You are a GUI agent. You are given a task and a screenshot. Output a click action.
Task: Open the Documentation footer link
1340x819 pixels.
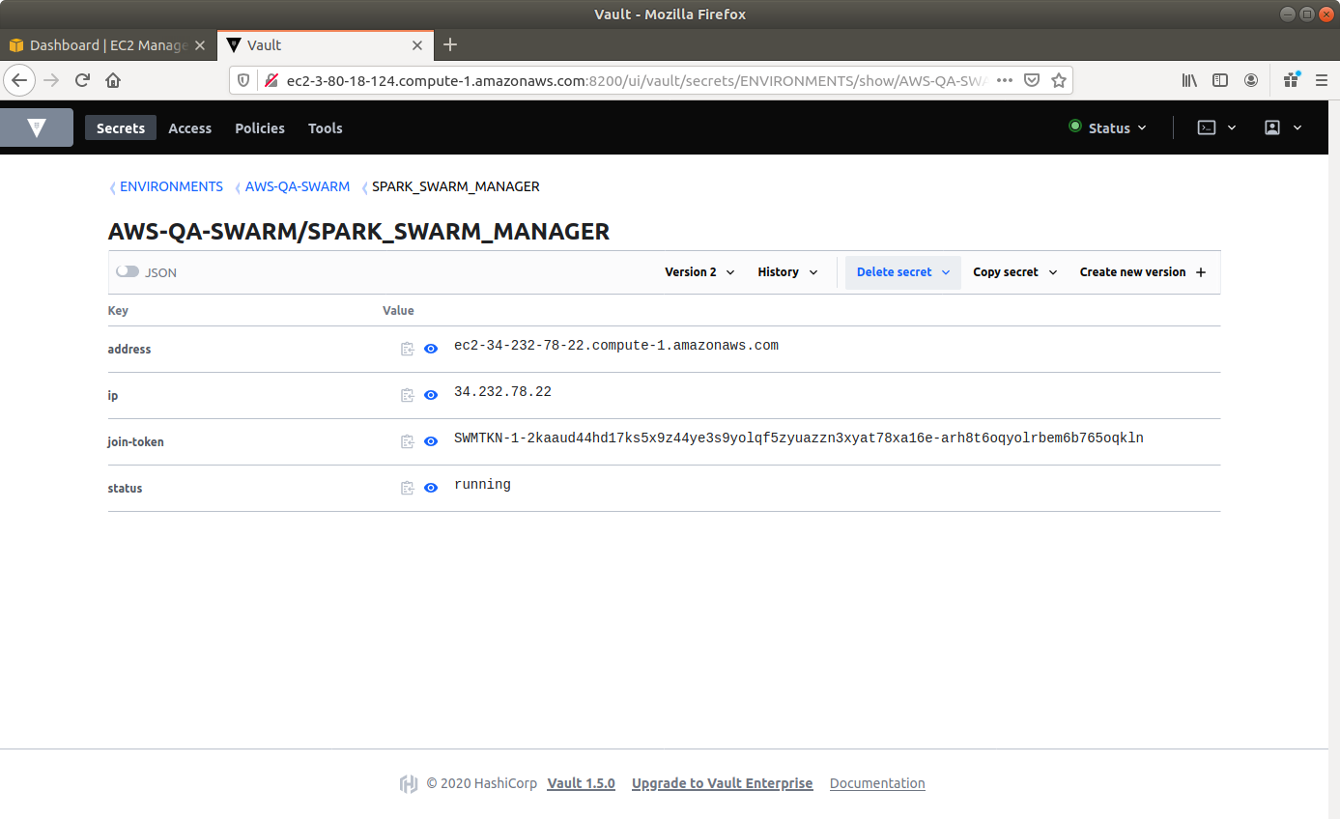tap(877, 783)
